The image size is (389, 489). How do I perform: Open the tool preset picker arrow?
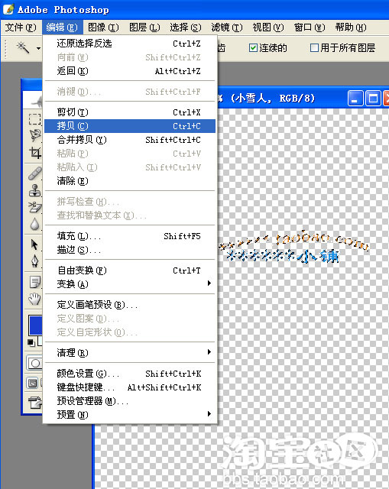pos(38,48)
